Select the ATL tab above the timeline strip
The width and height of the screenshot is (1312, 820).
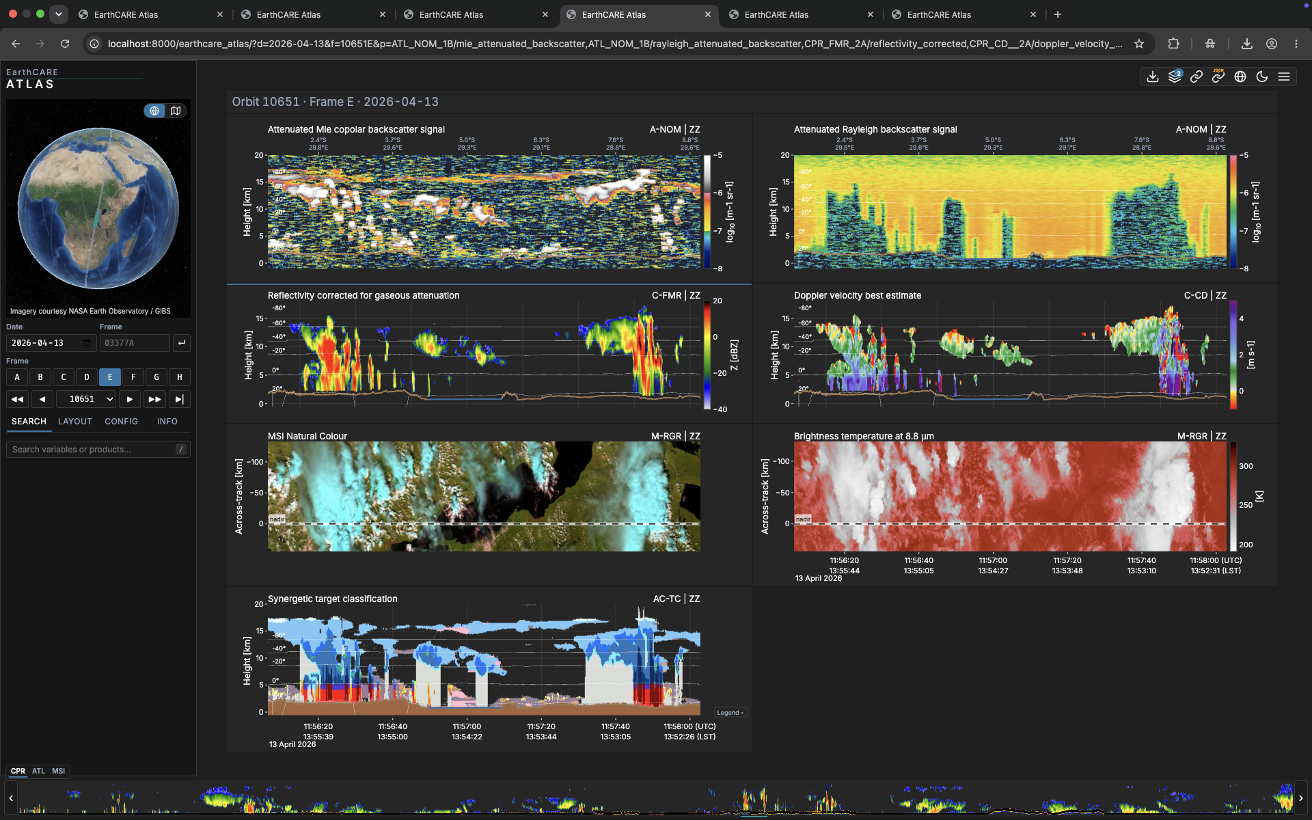click(38, 771)
